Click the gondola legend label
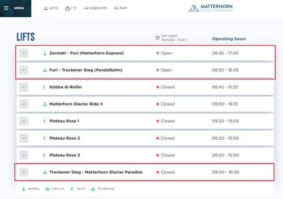Image resolution: width=283 pixels, height=199 pixels. 34,189
